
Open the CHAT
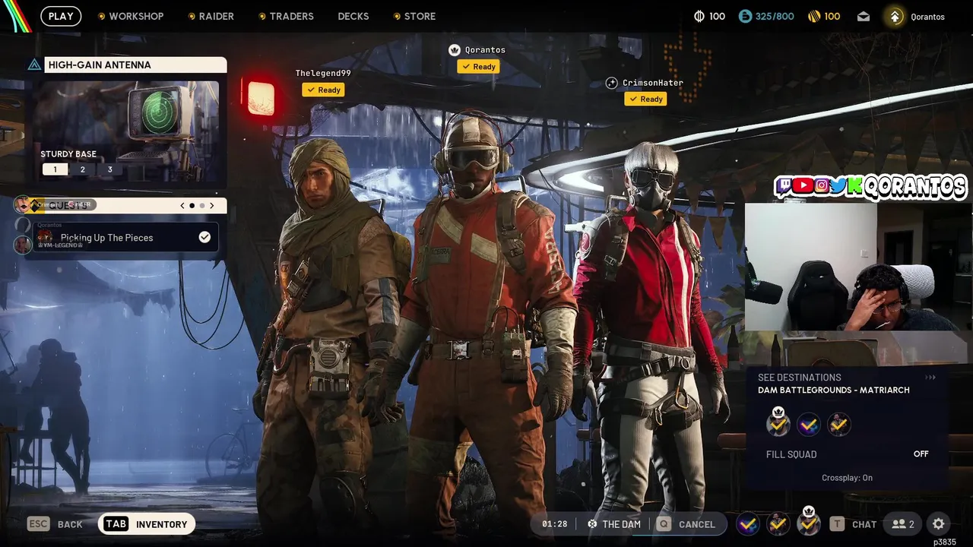(864, 524)
